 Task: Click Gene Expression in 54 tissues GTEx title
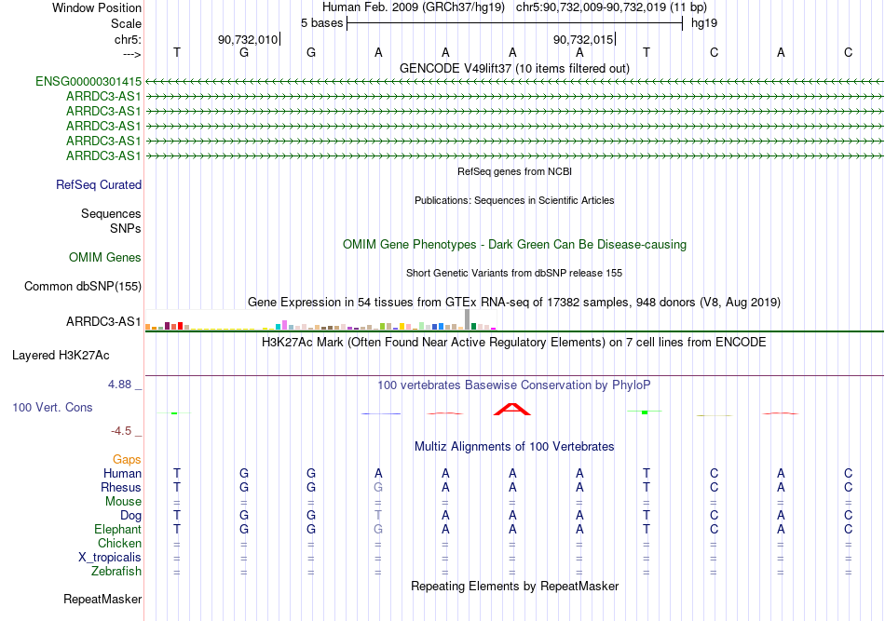(514, 302)
